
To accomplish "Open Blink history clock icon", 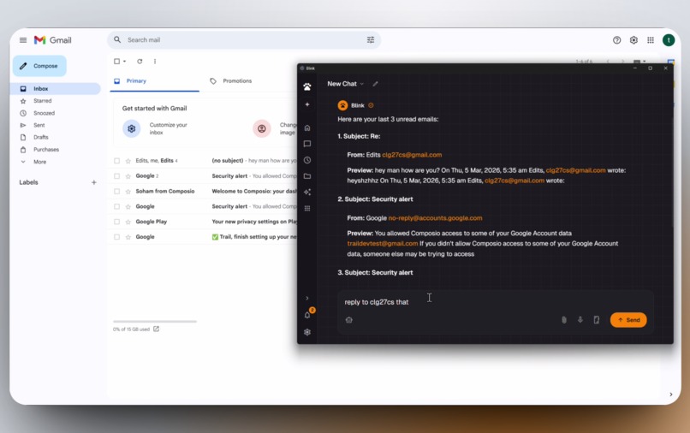I will (x=307, y=160).
